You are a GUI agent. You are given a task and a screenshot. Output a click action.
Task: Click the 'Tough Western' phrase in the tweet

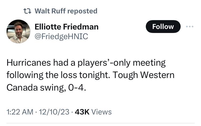point(143,75)
